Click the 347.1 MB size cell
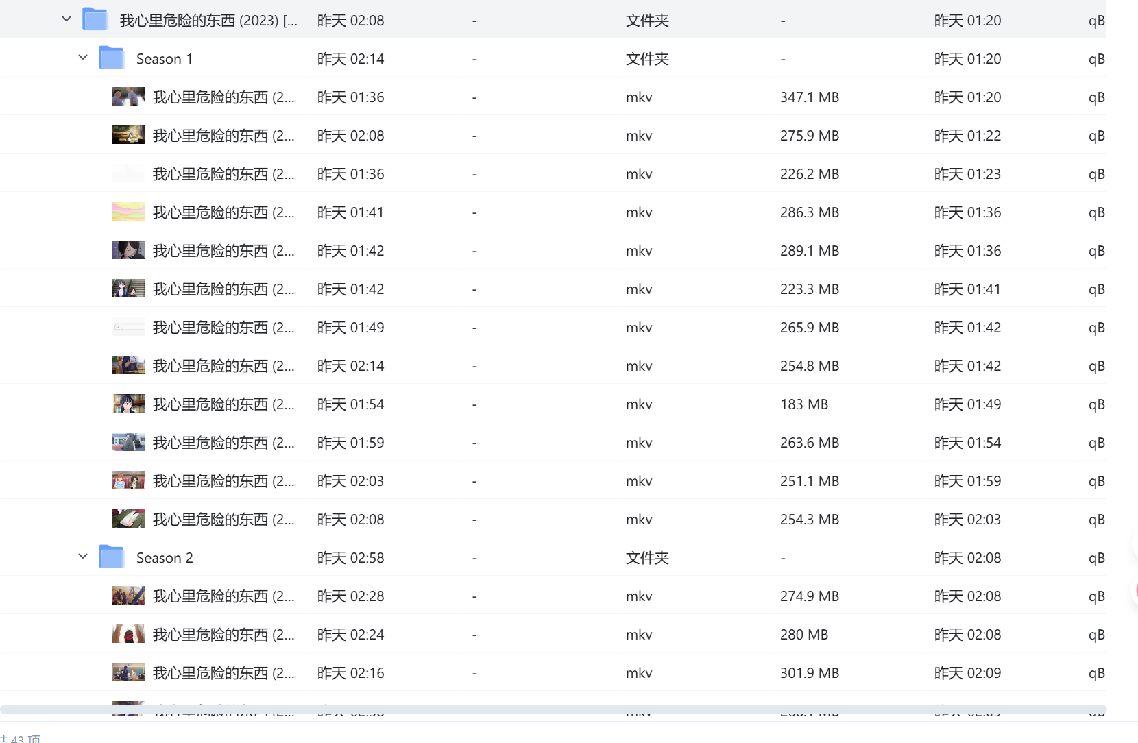 point(810,97)
